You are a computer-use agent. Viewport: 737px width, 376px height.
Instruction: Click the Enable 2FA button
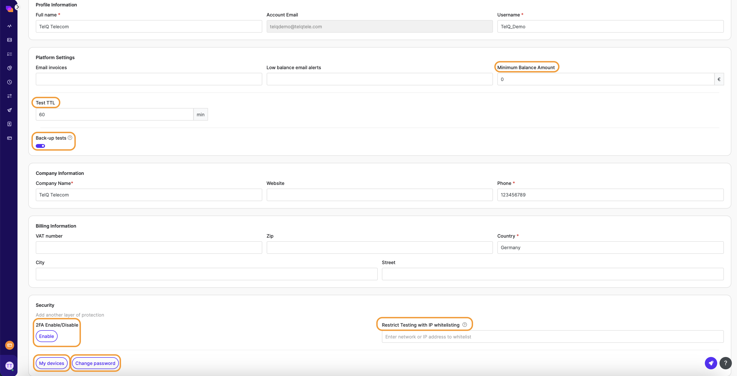(46, 336)
